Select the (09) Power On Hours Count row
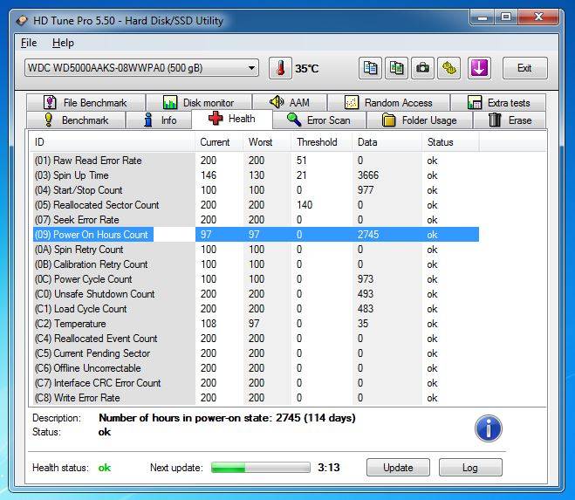 [x=256, y=235]
